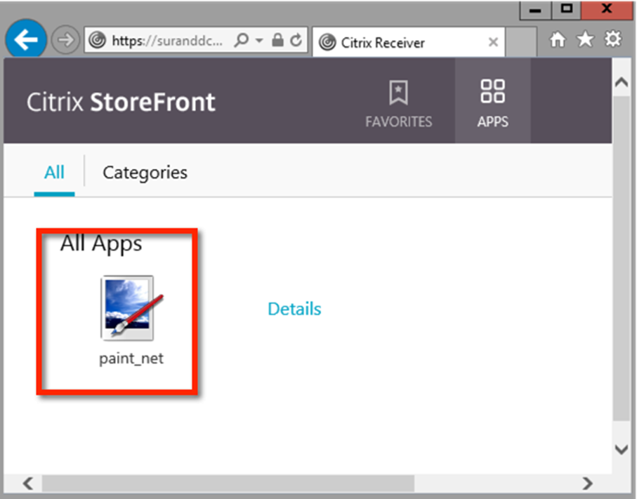Click the horizontal scrollbar right arrow
637x499 pixels.
(587, 484)
